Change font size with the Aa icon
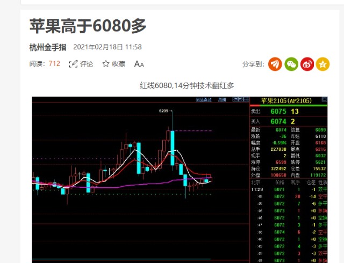Image resolution: width=344 pixels, height=263 pixels. click(x=139, y=64)
